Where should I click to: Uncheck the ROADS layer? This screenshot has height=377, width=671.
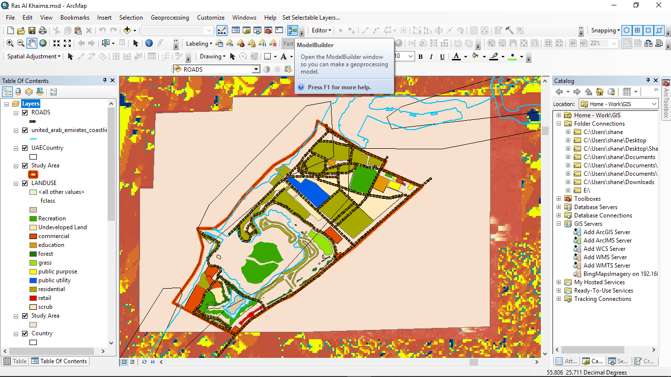pos(25,112)
